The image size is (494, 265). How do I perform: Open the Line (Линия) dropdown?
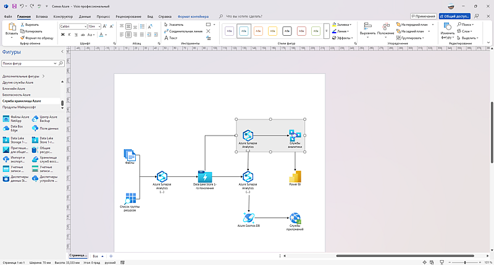tap(341, 31)
